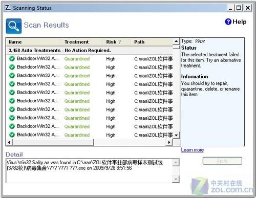
Task: Click the results list scroll-up arrow
Action: coord(176,41)
